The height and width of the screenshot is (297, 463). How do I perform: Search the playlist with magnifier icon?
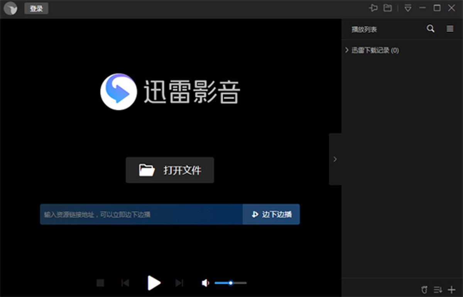coord(431,29)
